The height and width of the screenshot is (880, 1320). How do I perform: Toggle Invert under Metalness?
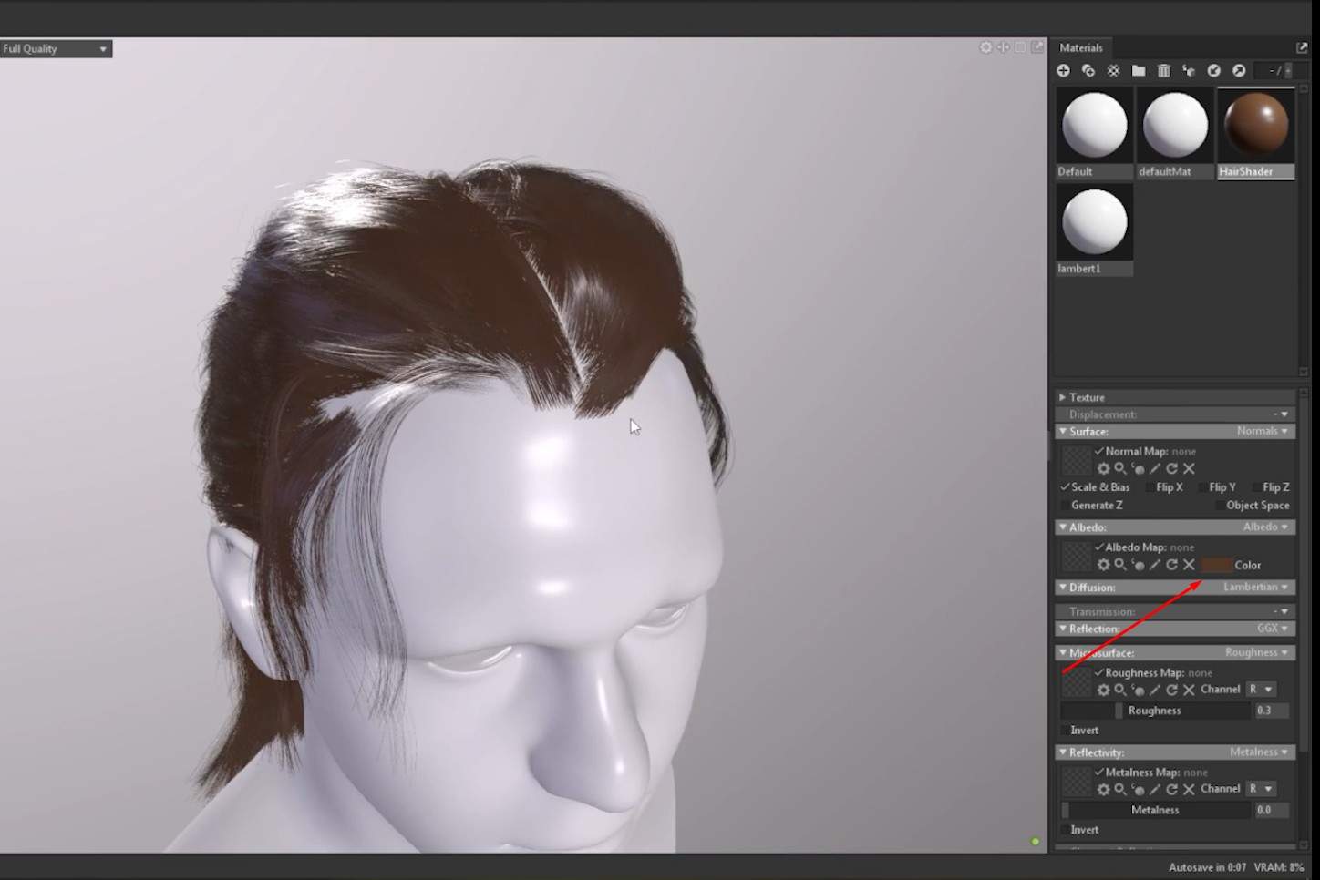click(x=1065, y=830)
